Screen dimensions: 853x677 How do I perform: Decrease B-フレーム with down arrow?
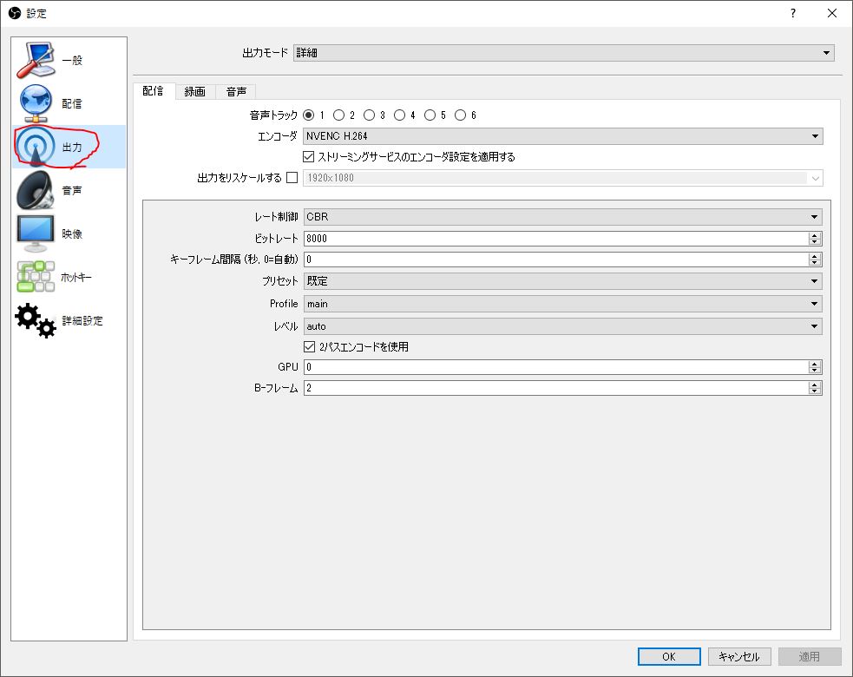814,391
